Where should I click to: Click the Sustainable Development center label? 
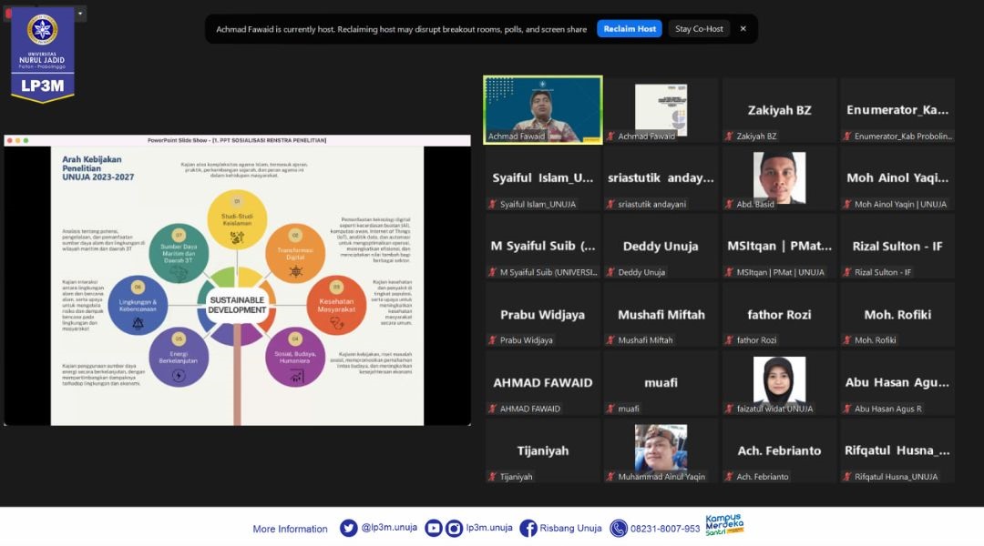(x=237, y=305)
